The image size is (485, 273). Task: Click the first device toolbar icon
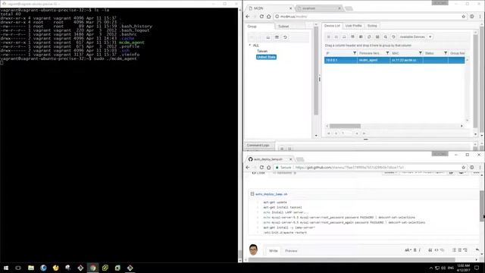pyautogui.click(x=328, y=37)
